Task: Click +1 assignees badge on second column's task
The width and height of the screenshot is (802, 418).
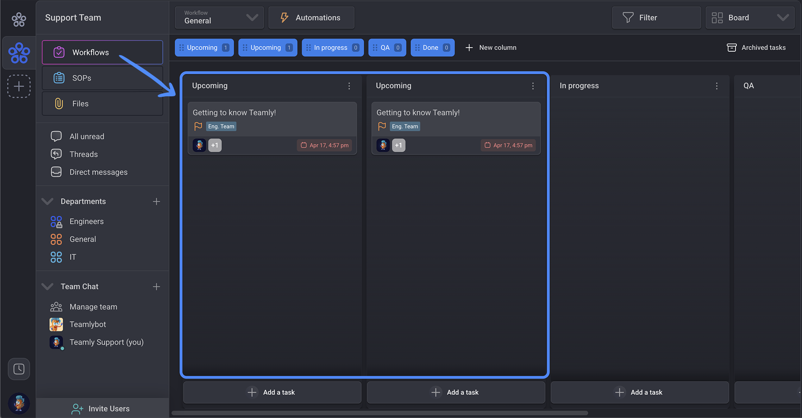Action: [x=399, y=145]
